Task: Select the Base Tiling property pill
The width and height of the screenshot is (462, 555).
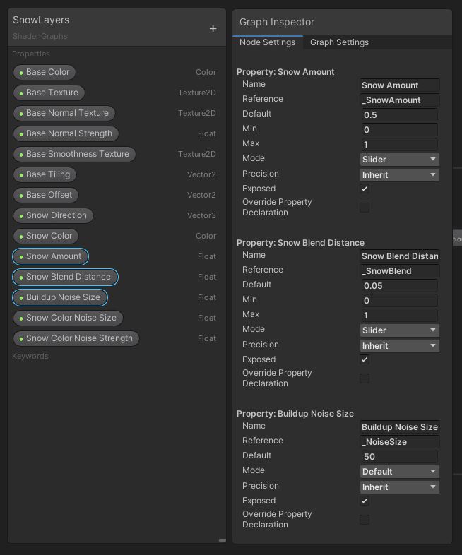Action: 45,174
